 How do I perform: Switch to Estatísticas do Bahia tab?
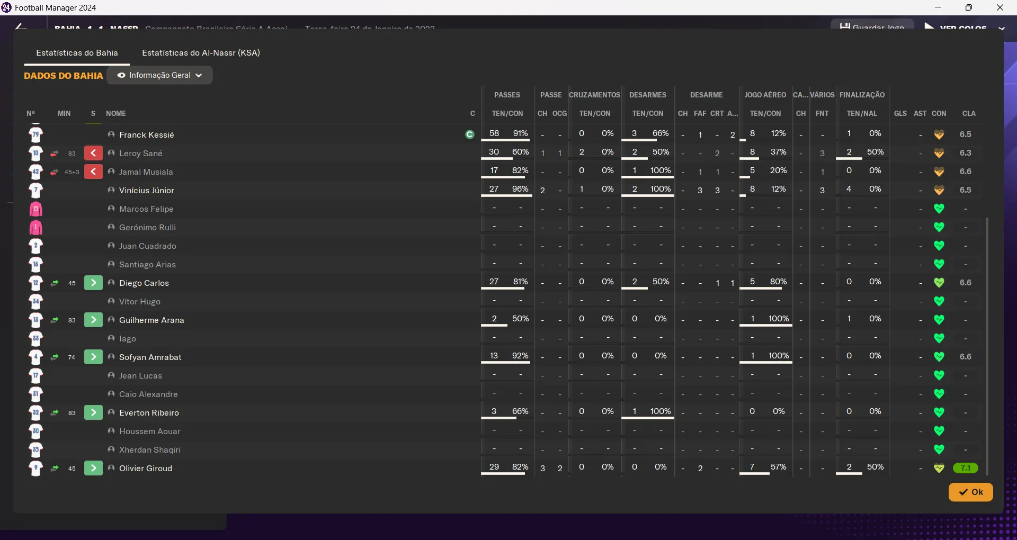pos(77,53)
